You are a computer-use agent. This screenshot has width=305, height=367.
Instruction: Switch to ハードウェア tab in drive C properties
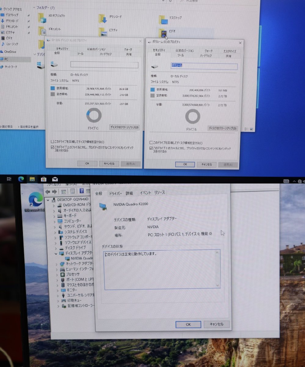pyautogui.click(x=105, y=54)
